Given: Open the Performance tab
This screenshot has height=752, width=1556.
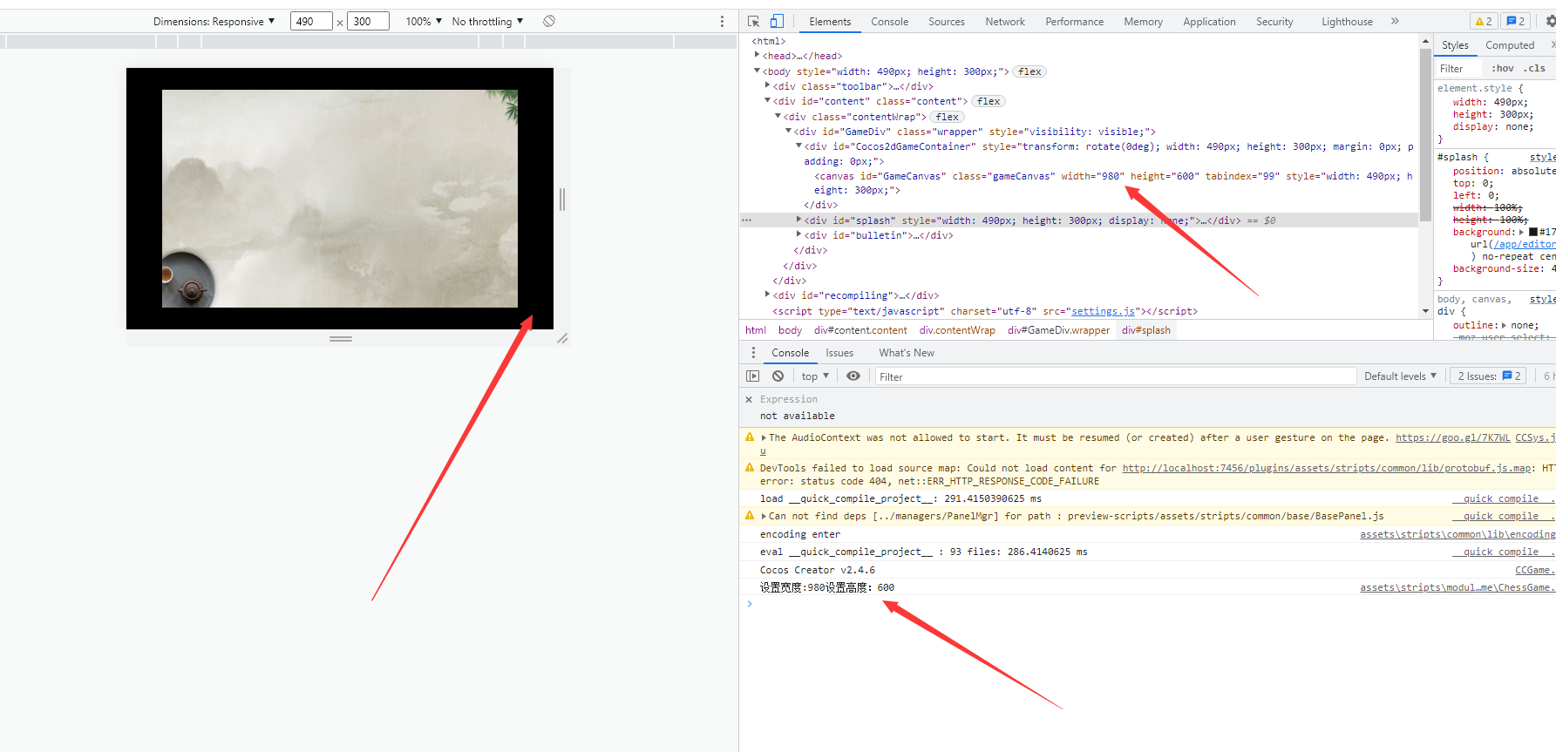Looking at the screenshot, I should coord(1074,22).
